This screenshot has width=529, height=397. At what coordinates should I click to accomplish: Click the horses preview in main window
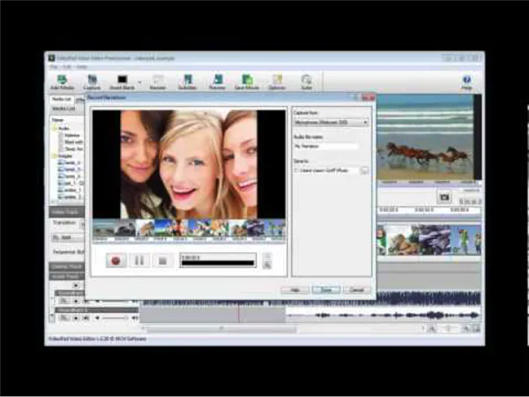(425, 138)
